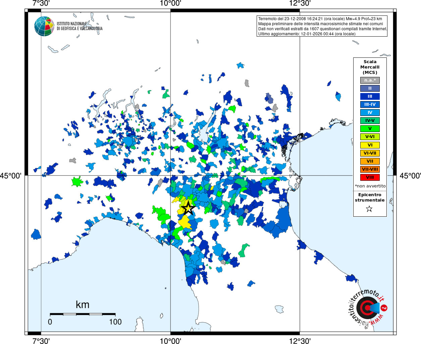Click the Scala Mercalli (MCS) legend title

[x=370, y=67]
